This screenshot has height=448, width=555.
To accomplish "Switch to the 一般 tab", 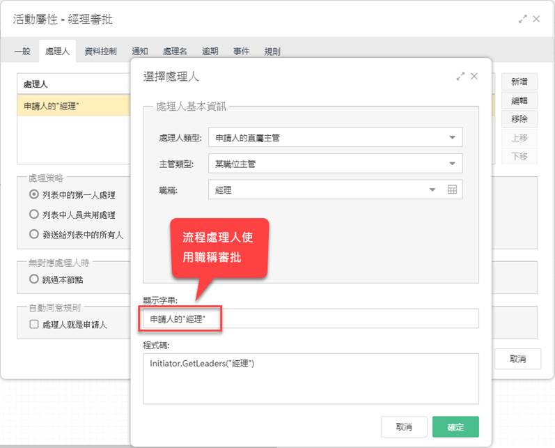I will (x=22, y=52).
